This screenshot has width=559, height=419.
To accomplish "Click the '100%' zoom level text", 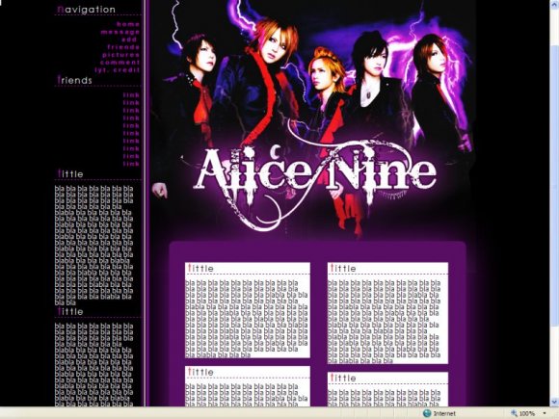I will 527,413.
